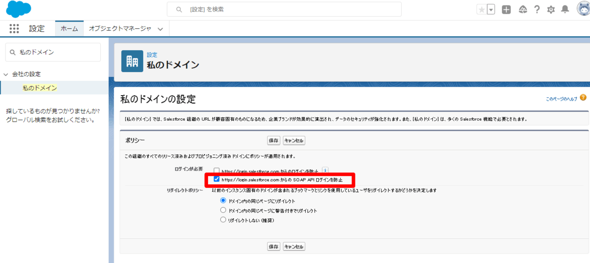Click the 私のドメイン building page icon
Image resolution: width=590 pixels, height=263 pixels.
pos(132,61)
